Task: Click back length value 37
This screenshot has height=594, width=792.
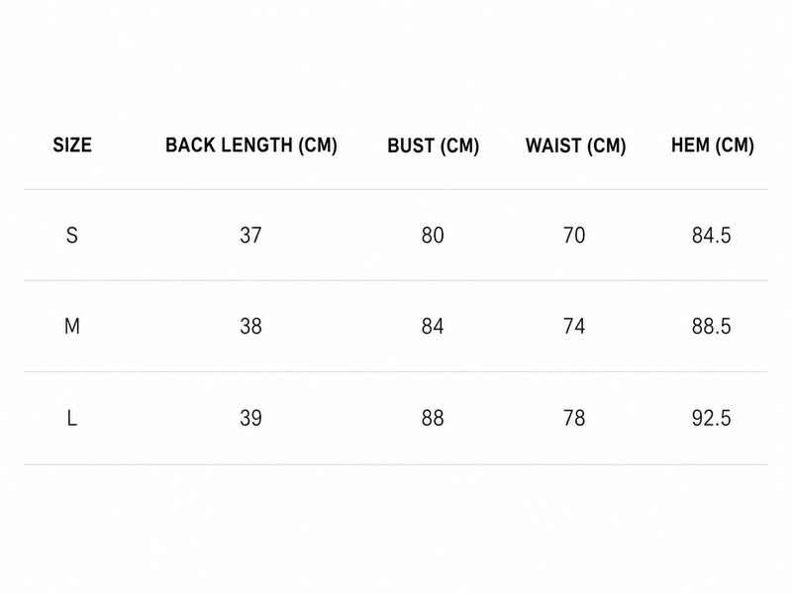Action: (251, 236)
